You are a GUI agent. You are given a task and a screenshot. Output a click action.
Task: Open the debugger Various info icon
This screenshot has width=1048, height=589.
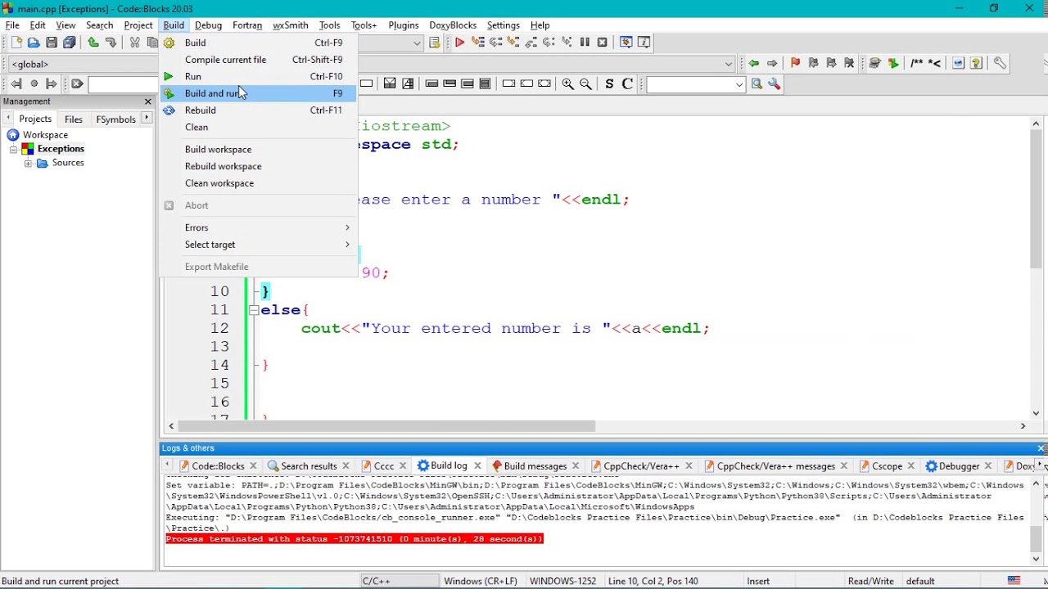click(644, 43)
